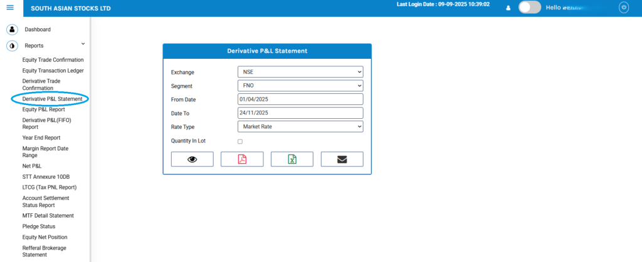Open the Segment dropdown
642x262 pixels.
(300, 86)
